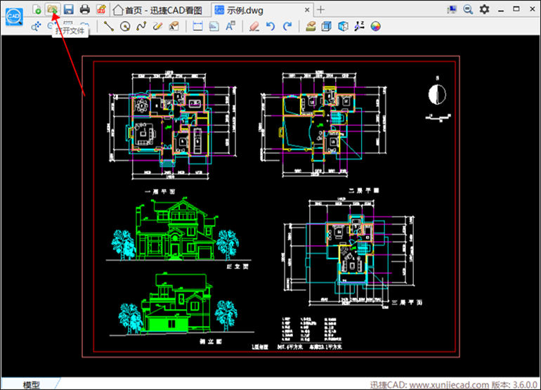This screenshot has height=390, width=541.
Task: Open the layers manager icon
Action: click(x=311, y=26)
